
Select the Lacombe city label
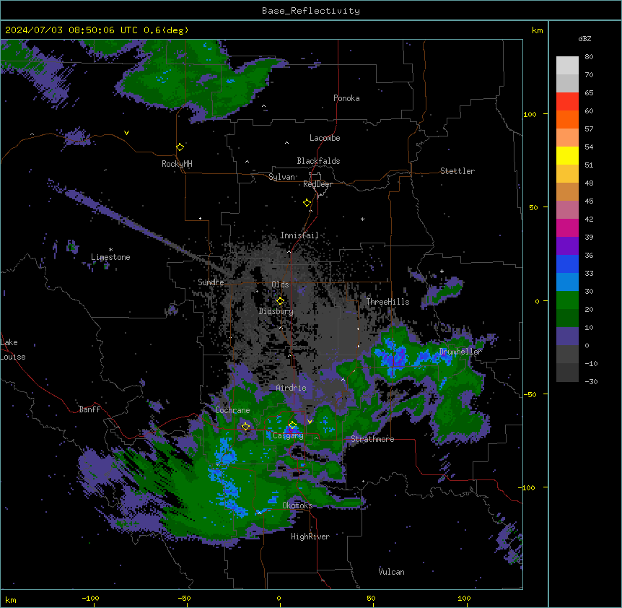(x=325, y=138)
